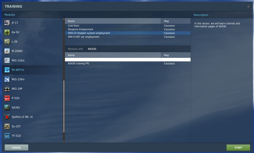Click the modules list scroll down arrow

click(64, 142)
